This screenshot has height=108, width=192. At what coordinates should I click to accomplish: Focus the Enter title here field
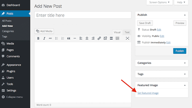click(83, 15)
